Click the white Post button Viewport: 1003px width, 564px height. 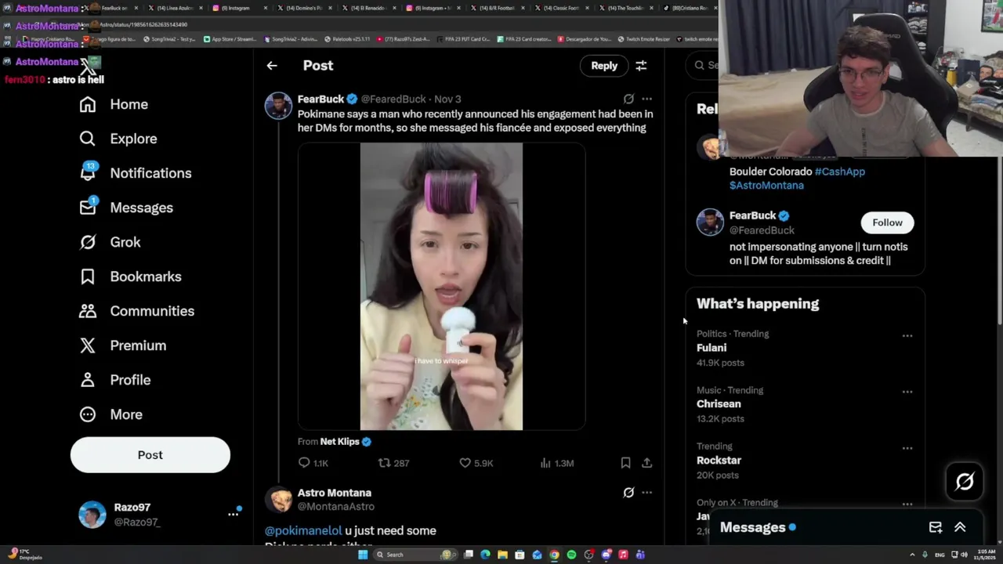click(x=150, y=455)
